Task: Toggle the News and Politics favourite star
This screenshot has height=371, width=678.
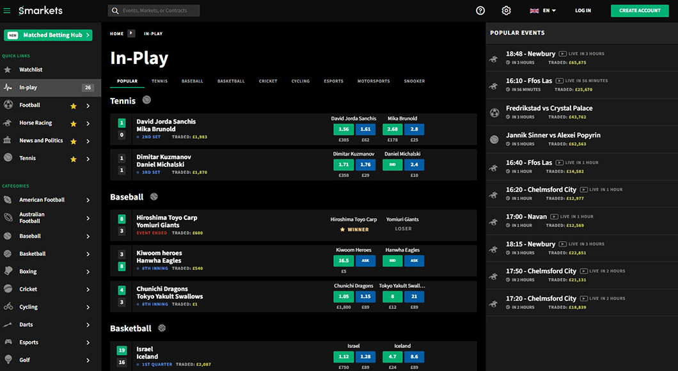Action: (74, 141)
